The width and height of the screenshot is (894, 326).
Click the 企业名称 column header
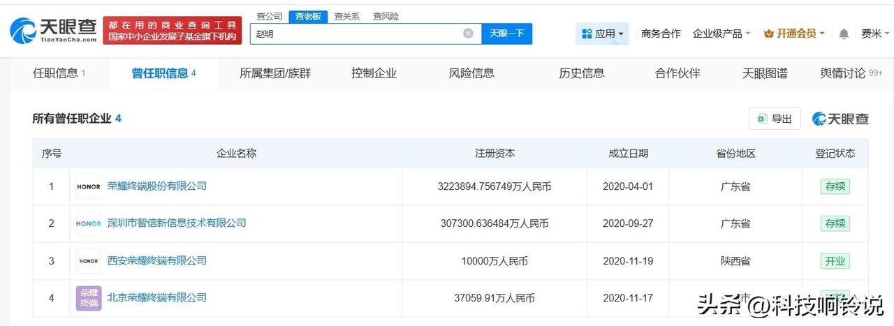click(x=236, y=154)
